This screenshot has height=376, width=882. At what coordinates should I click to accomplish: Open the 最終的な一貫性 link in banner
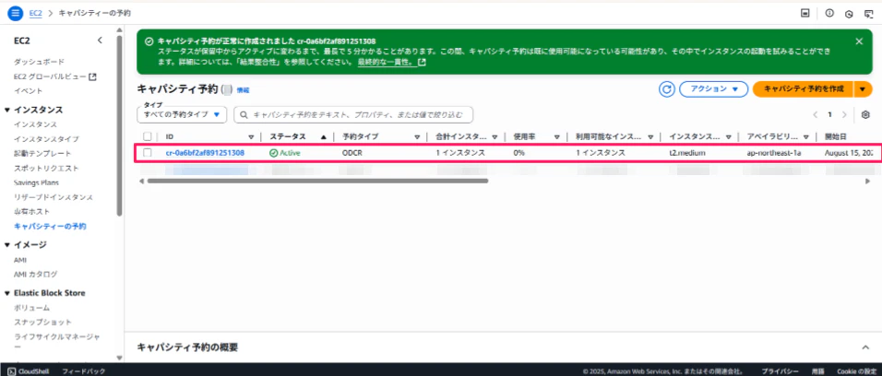coord(391,63)
